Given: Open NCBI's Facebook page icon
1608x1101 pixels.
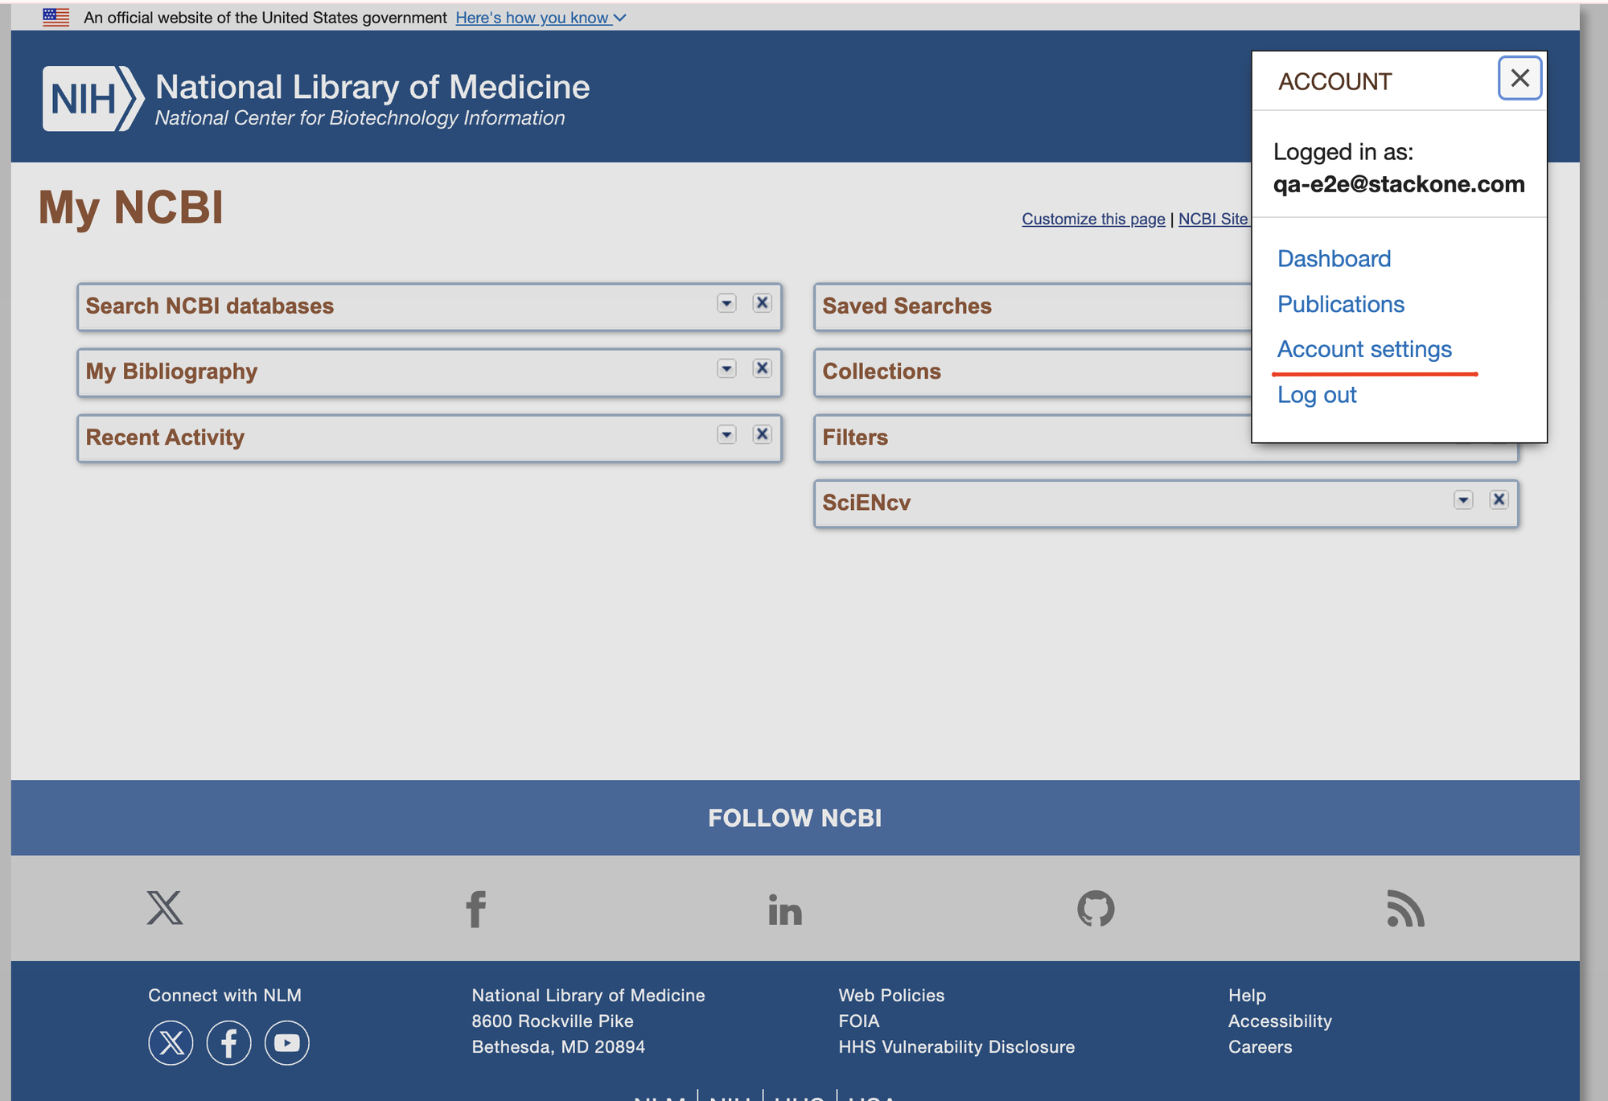Looking at the screenshot, I should [x=476, y=909].
